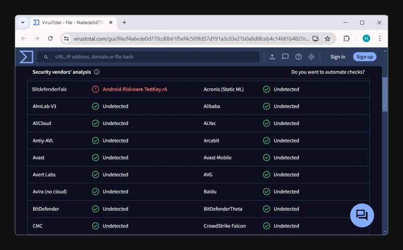Open the comments icon in the header

click(x=285, y=57)
